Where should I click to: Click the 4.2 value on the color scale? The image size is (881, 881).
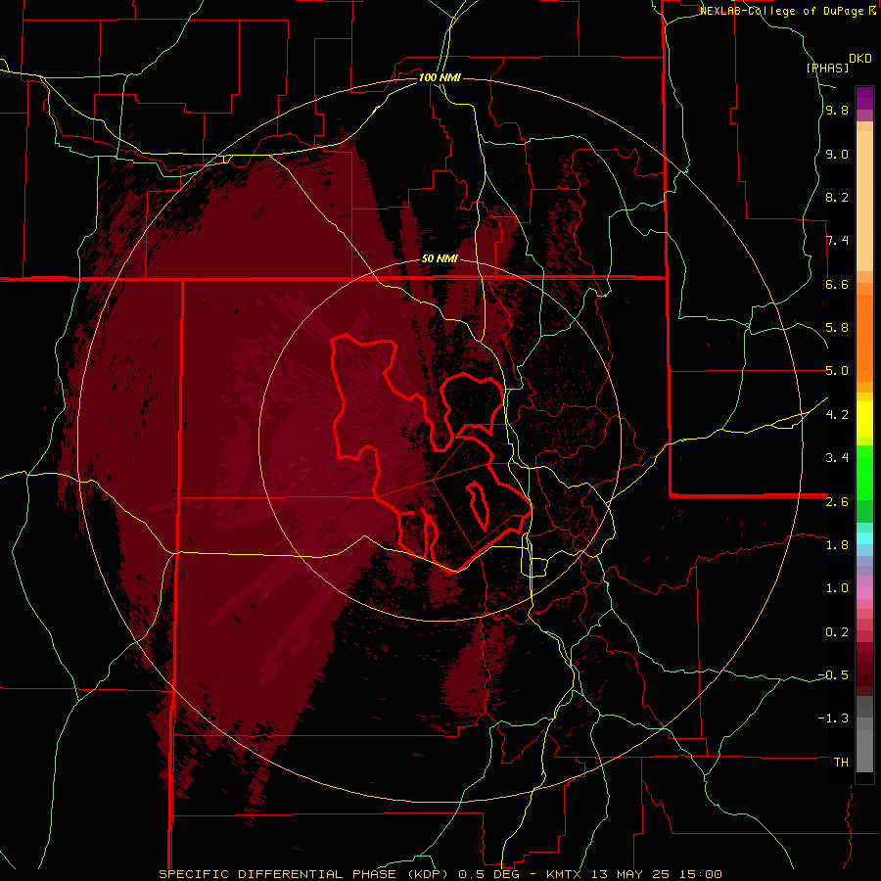pos(837,415)
